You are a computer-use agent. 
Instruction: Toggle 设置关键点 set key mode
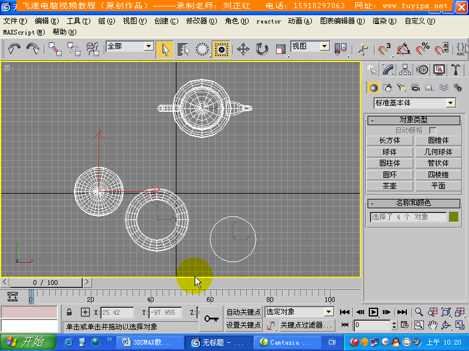click(244, 325)
